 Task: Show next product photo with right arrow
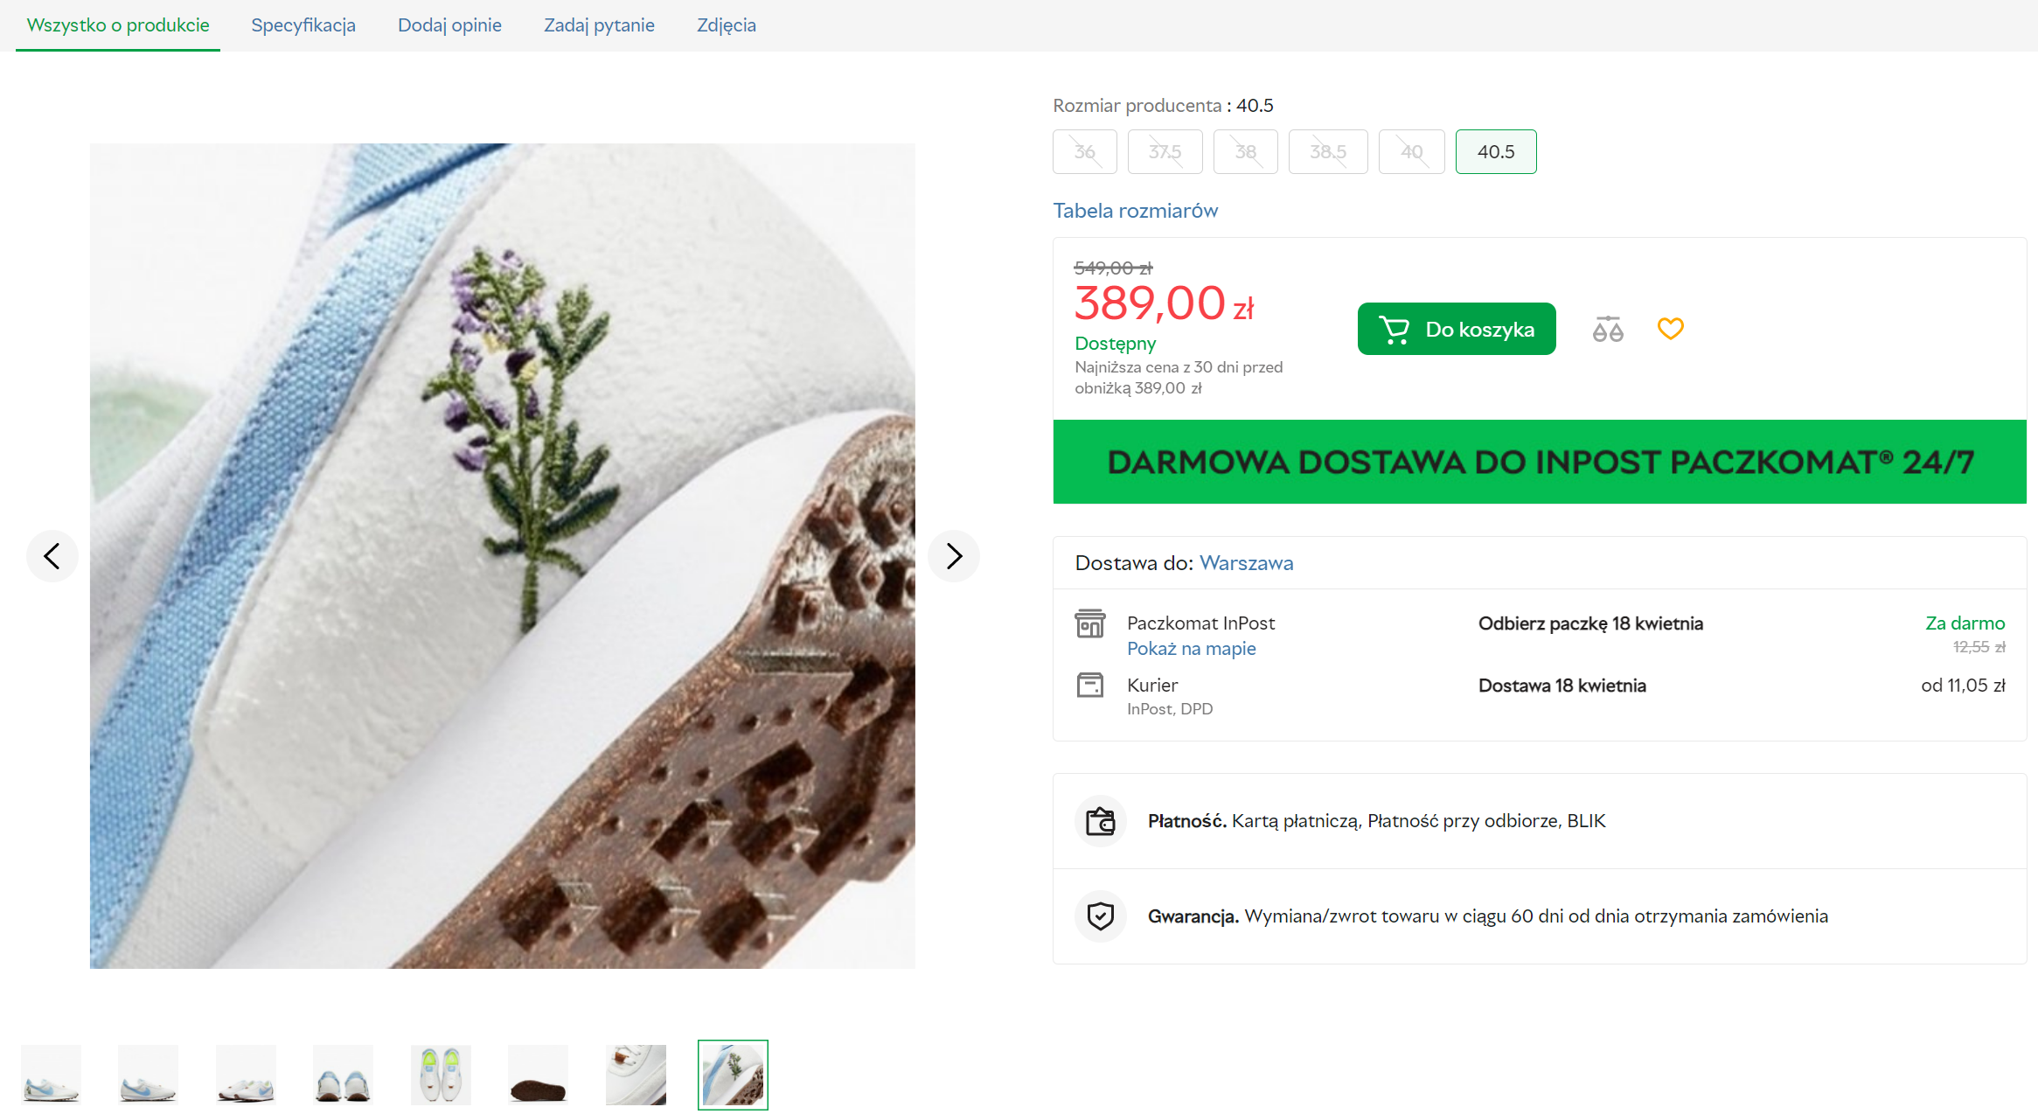pos(954,556)
